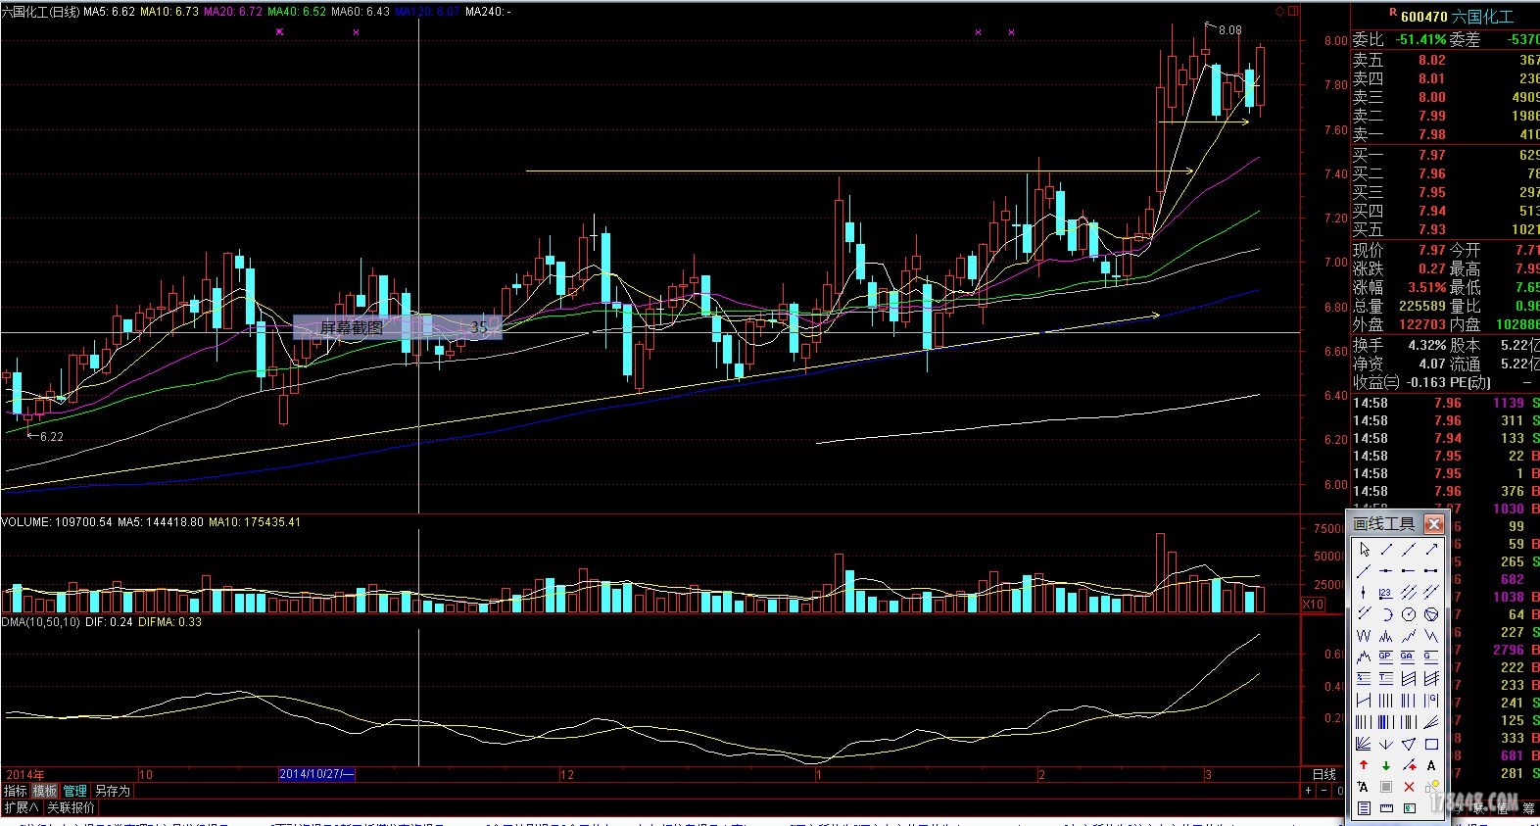Toggle the diamond marker icon above the chart
Viewport: 1540px width, 826px height.
[1279, 12]
